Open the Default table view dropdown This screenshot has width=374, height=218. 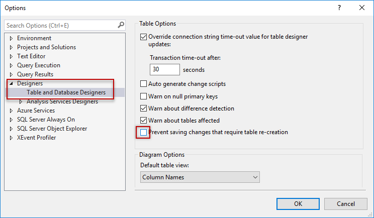click(200, 177)
